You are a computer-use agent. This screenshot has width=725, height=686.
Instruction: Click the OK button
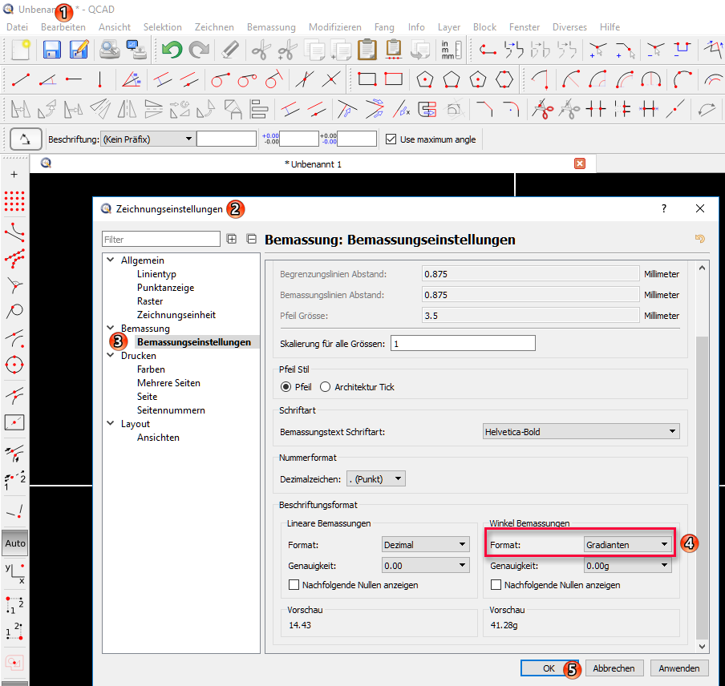click(x=549, y=668)
